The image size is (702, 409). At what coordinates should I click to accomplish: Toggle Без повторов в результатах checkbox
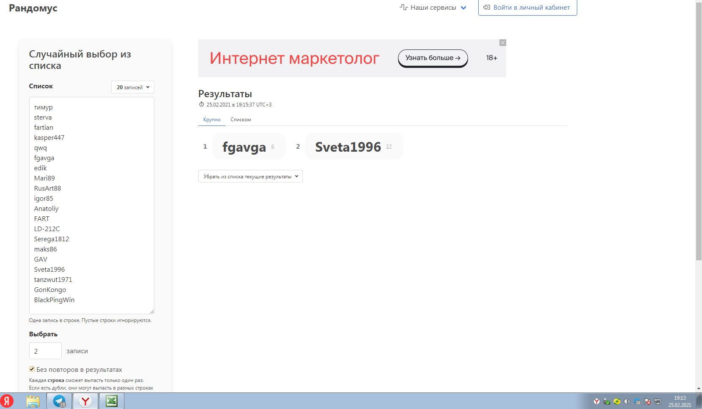[x=32, y=369]
